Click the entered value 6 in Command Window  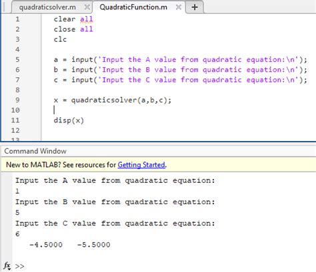(17, 234)
